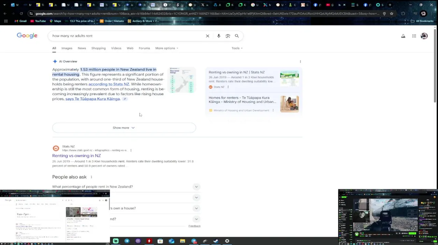Open the red lightning app in taskbar
The width and height of the screenshot is (438, 245).
click(x=149, y=241)
